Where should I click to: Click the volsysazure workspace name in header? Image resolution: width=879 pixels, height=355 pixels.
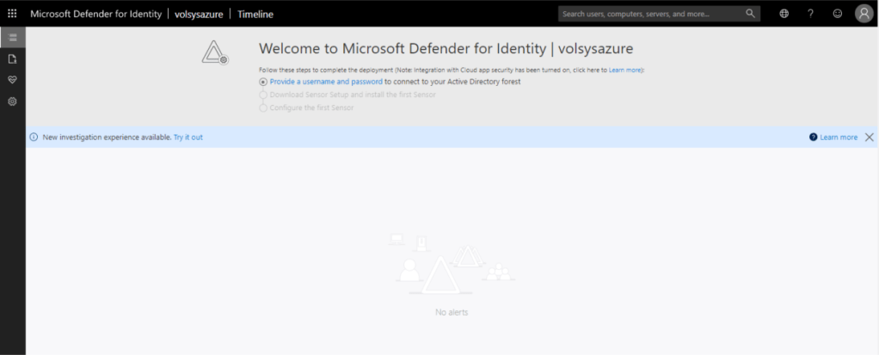pyautogui.click(x=199, y=14)
